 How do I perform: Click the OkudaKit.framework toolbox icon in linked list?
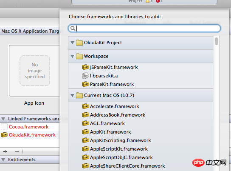(x=4, y=135)
